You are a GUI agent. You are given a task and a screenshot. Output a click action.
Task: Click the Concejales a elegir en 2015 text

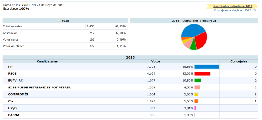235,10
